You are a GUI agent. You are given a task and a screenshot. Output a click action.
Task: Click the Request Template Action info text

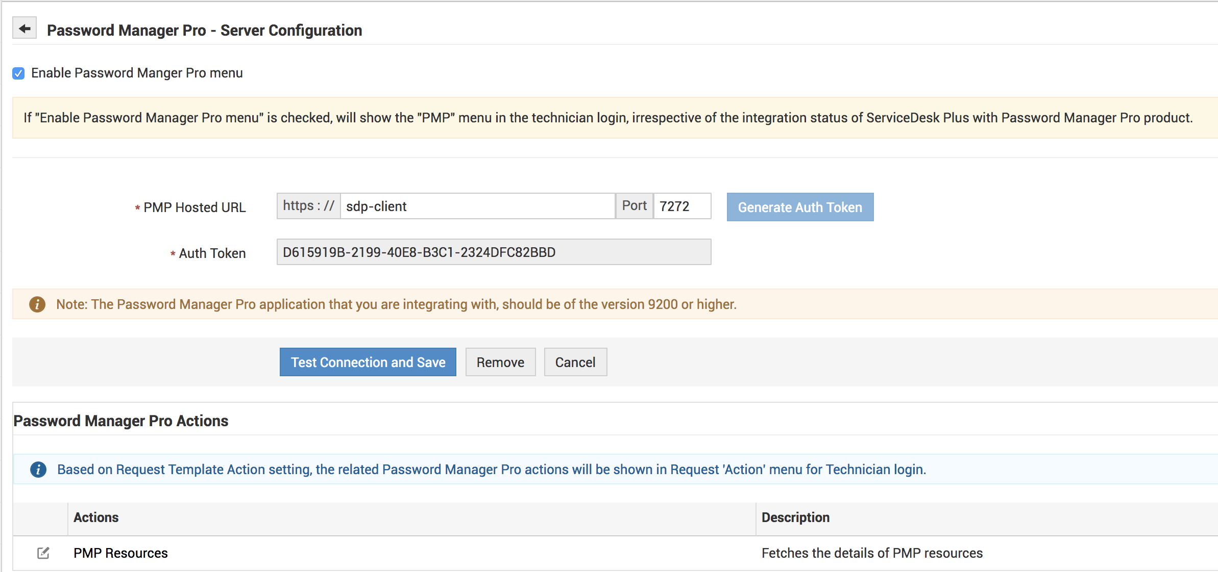tap(492, 470)
